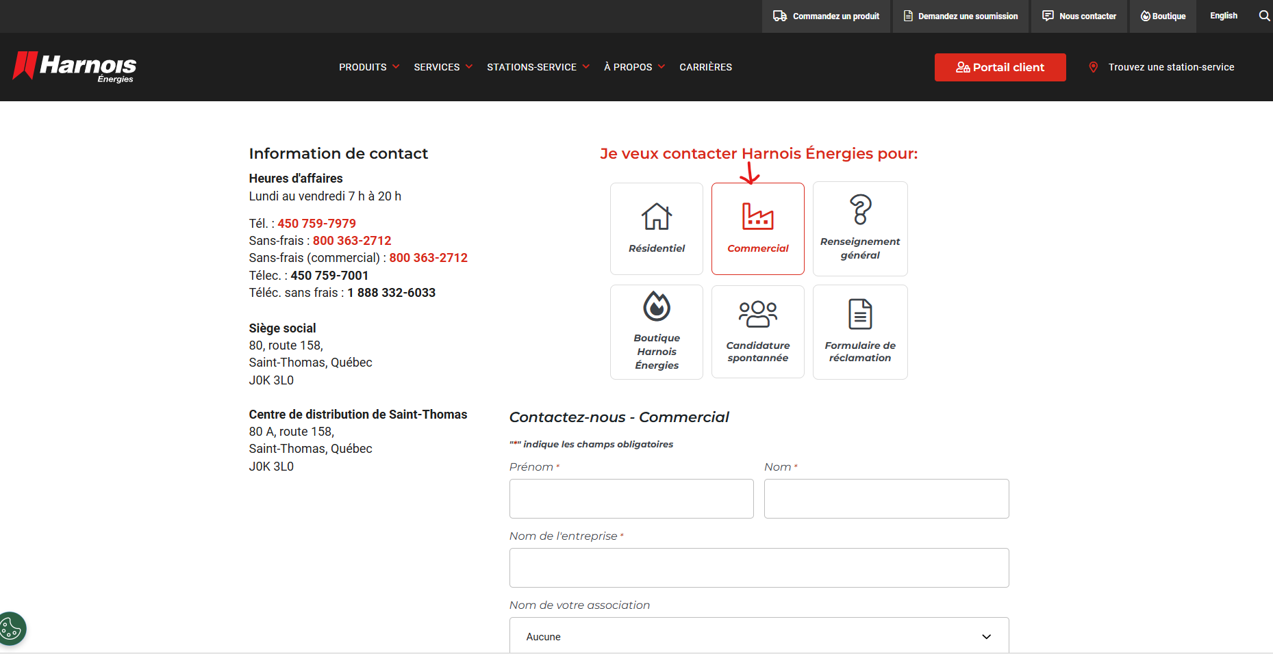Click the Téléc. sans frais 1 888 332-6033
This screenshot has height=654, width=1273.
[x=391, y=293]
